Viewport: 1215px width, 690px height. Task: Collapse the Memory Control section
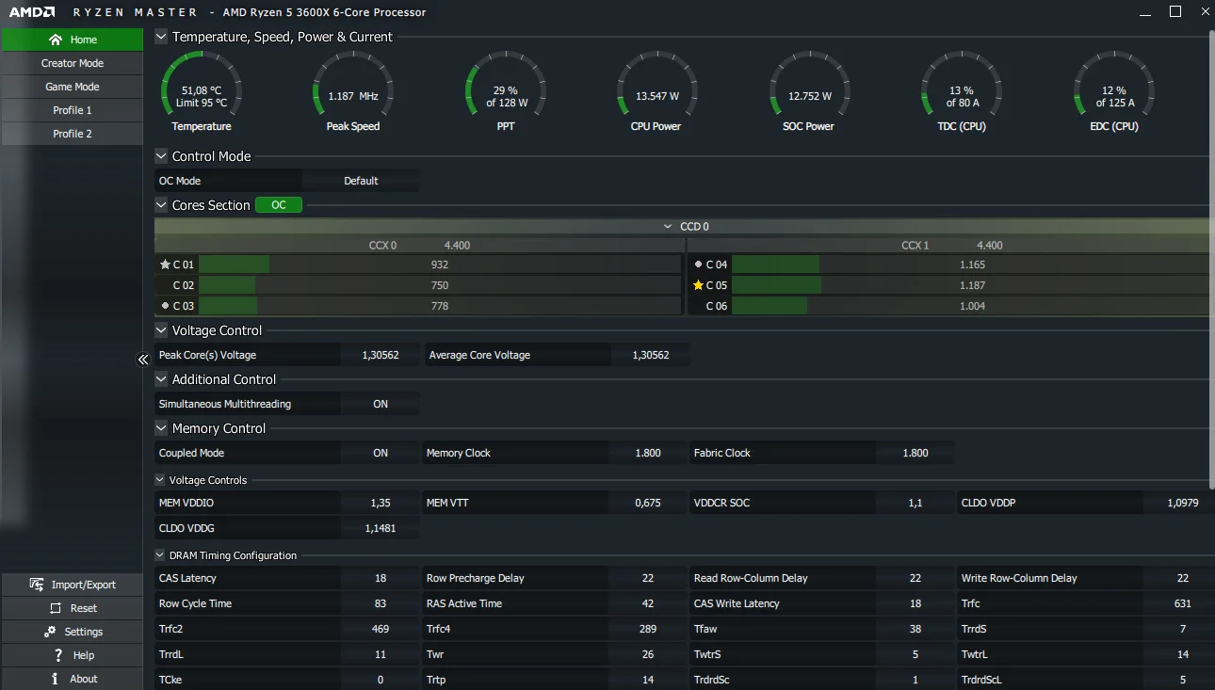click(161, 428)
